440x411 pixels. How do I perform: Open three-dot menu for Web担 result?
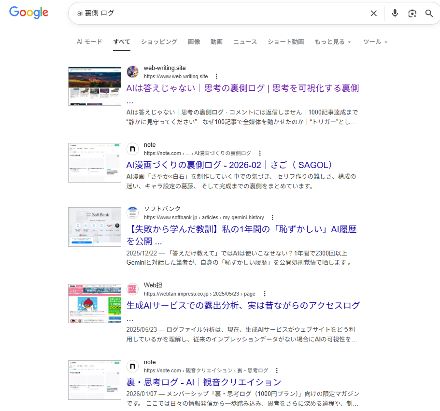264,294
